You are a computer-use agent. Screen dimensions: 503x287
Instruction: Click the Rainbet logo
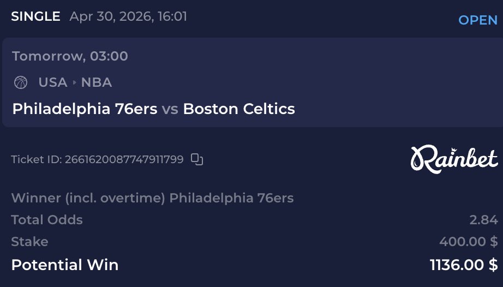click(454, 159)
